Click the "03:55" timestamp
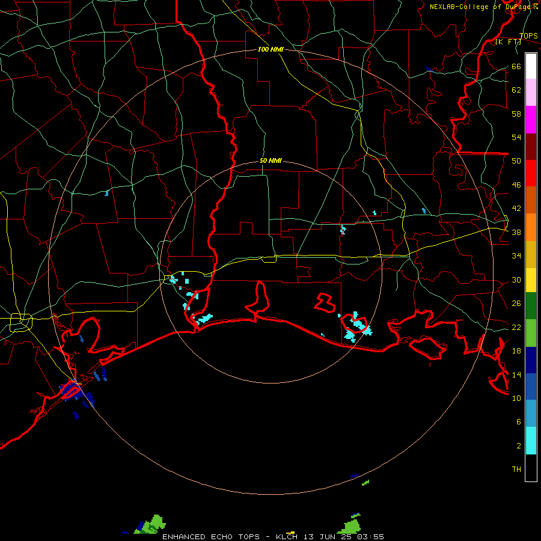The width and height of the screenshot is (541, 541). click(x=370, y=537)
